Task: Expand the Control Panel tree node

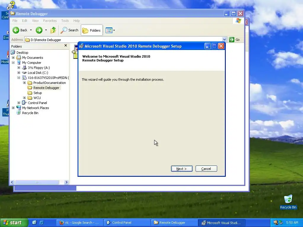Action: (19, 103)
